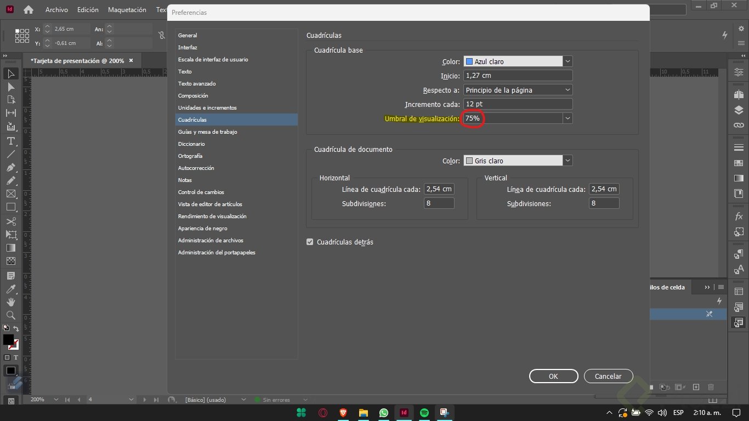Open the Pages panel icon

coord(739,94)
